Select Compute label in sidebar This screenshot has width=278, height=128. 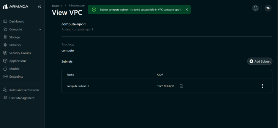(16, 29)
